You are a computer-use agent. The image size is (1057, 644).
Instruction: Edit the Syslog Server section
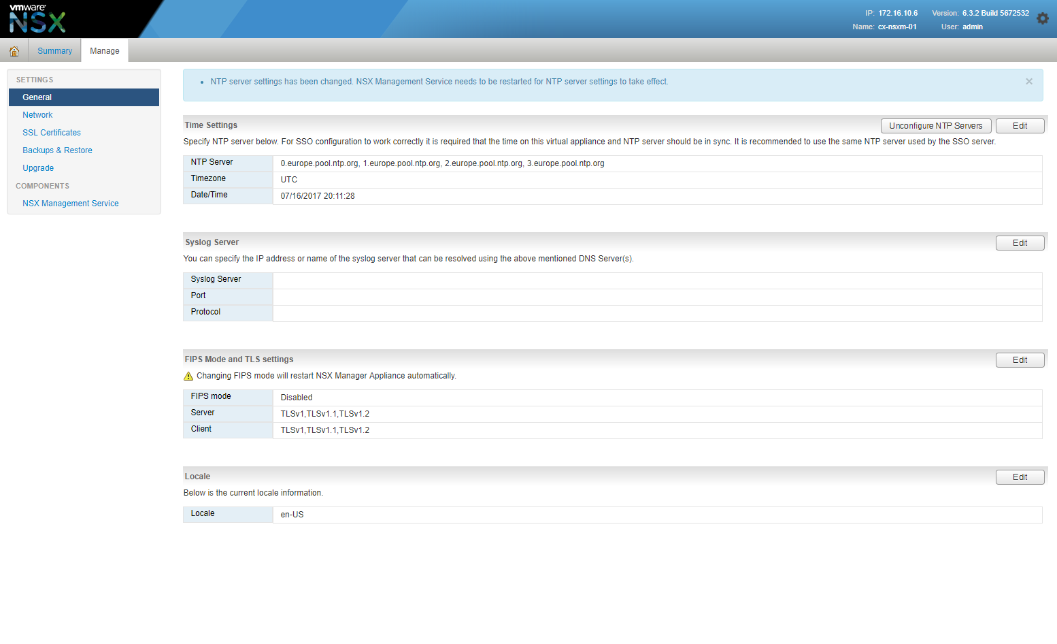[x=1019, y=243]
